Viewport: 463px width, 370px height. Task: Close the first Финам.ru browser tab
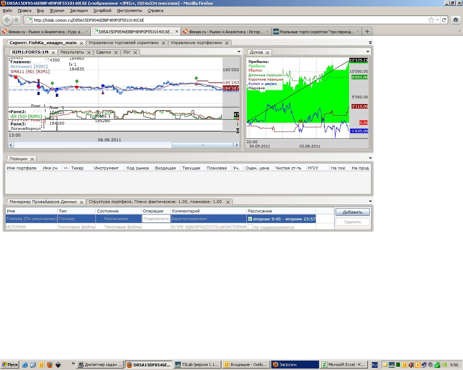click(86, 32)
